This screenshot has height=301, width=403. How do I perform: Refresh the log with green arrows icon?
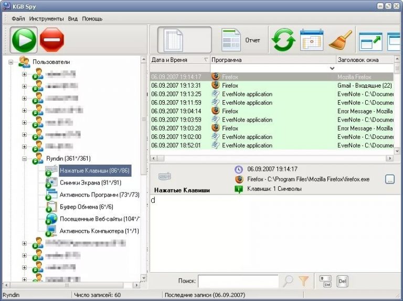[283, 40]
